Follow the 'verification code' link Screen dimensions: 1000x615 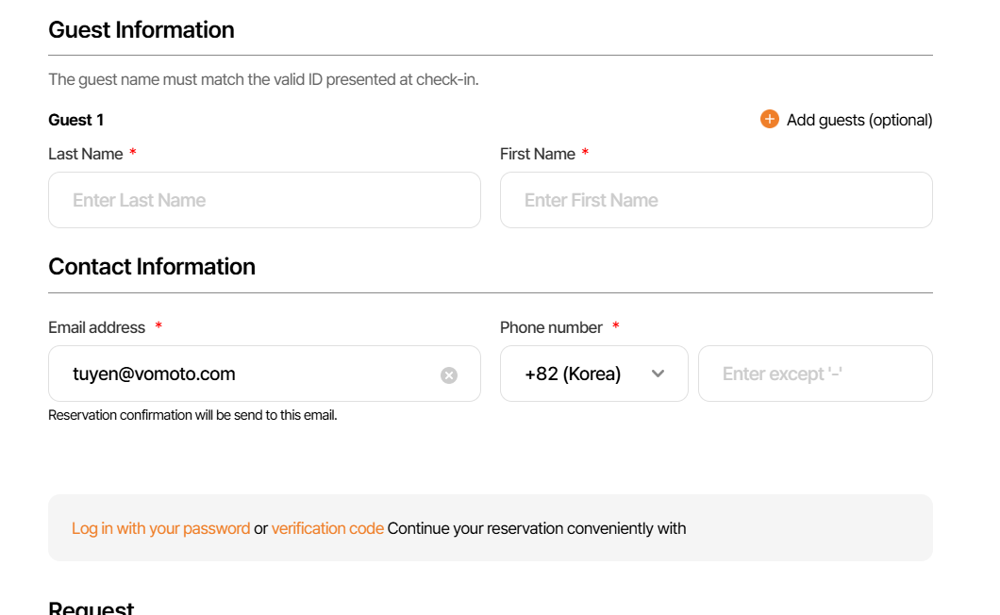coord(327,528)
